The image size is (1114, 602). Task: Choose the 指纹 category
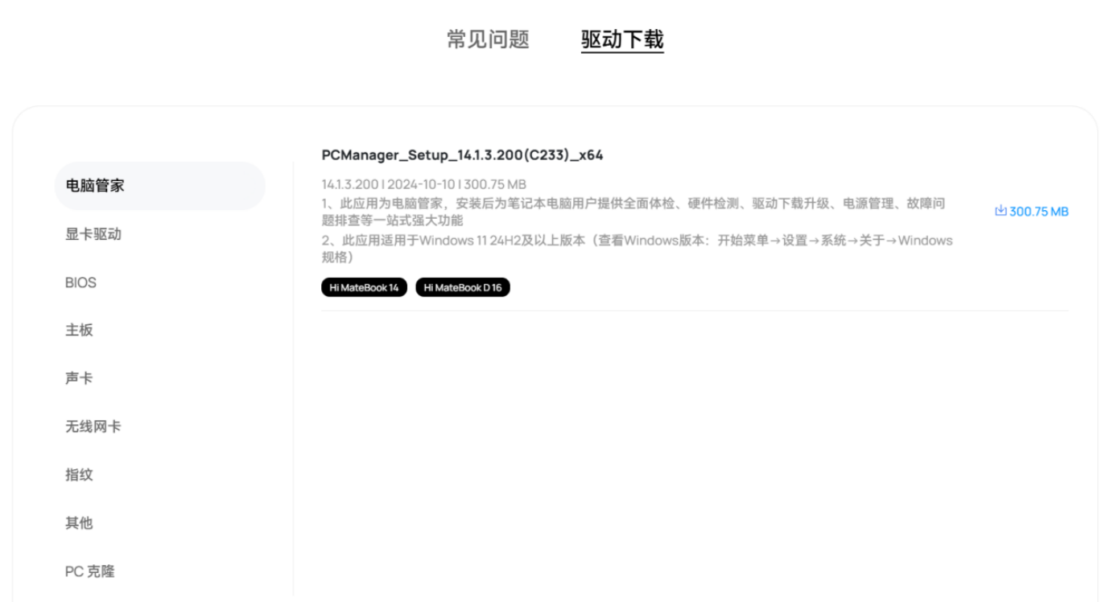[x=79, y=475]
